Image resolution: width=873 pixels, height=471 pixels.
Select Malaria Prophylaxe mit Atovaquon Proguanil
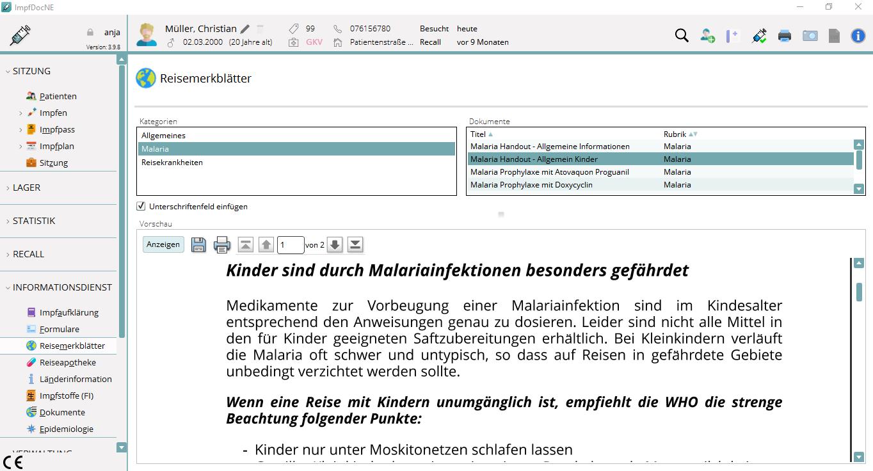click(x=661, y=172)
